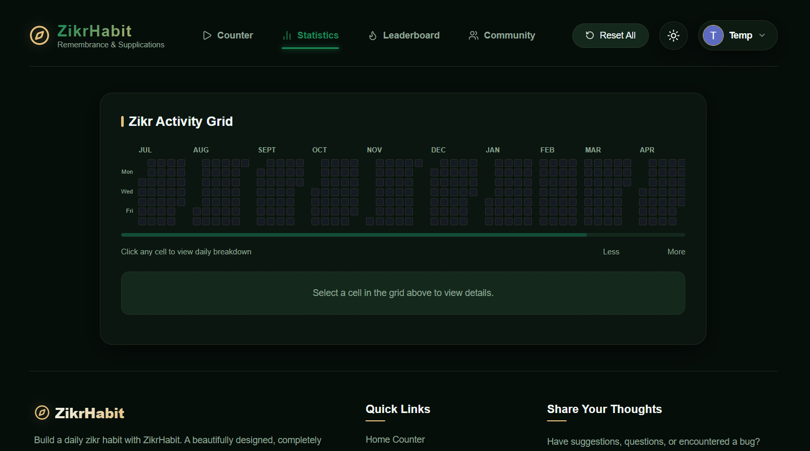Click the MAR month label

coord(593,150)
